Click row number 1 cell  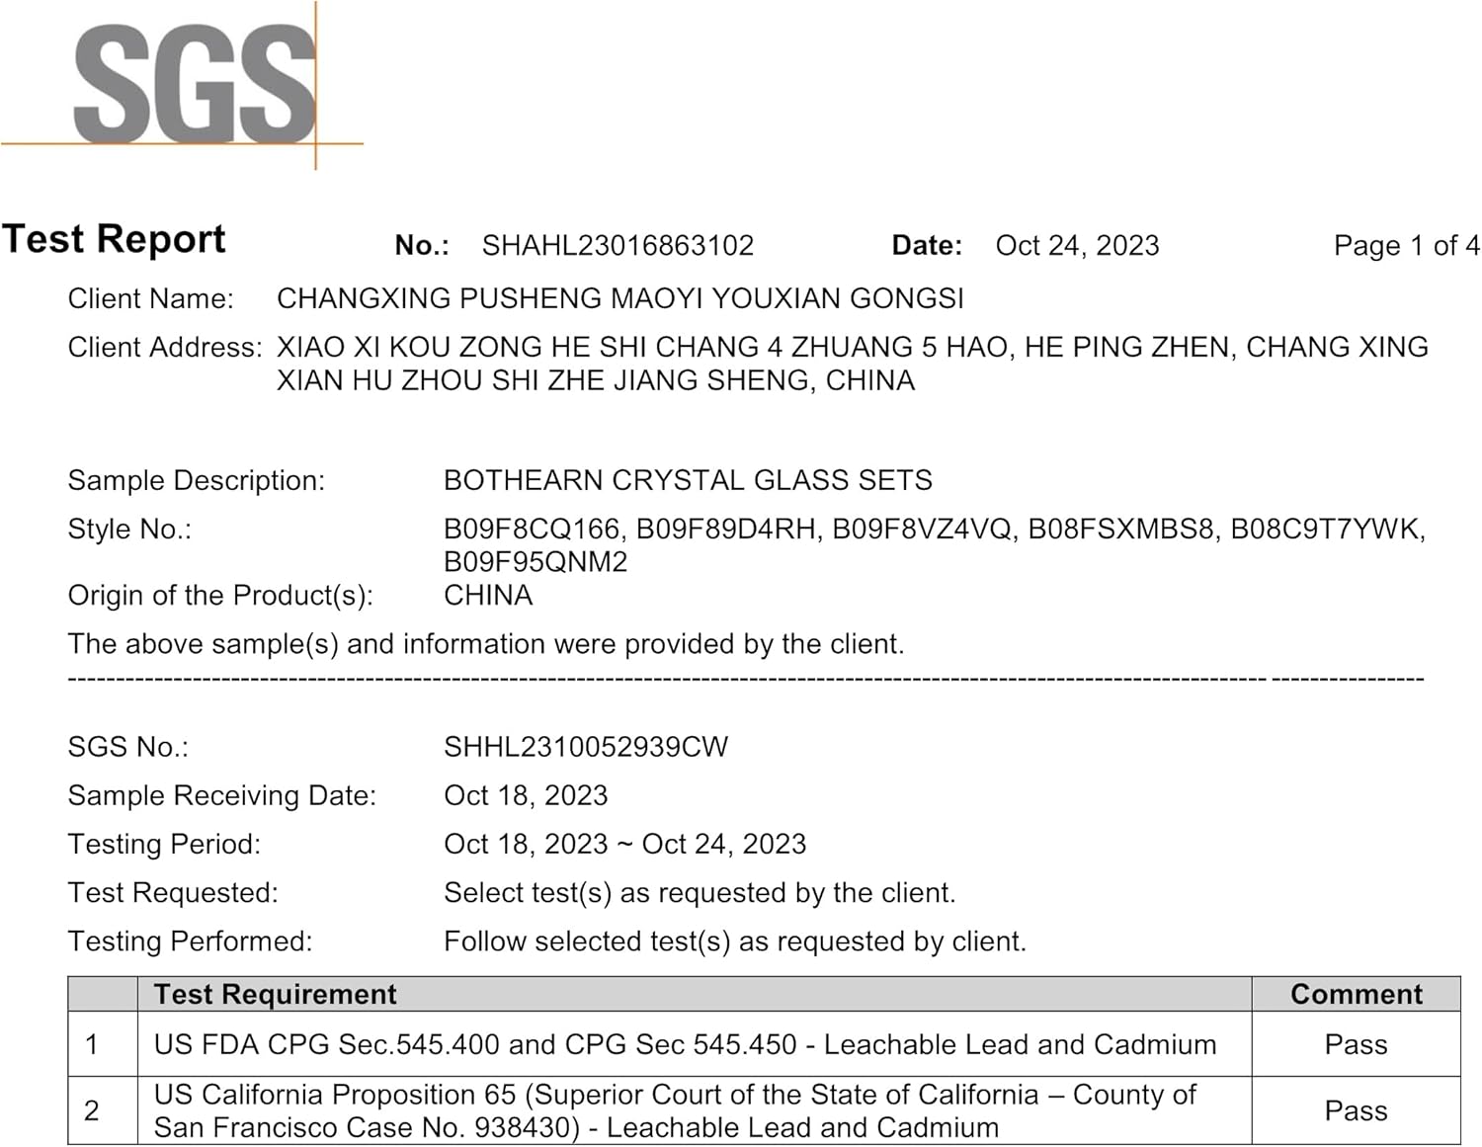103,1044
